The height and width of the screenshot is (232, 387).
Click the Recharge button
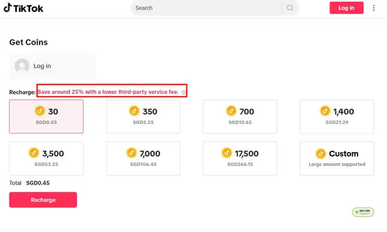[x=43, y=200]
